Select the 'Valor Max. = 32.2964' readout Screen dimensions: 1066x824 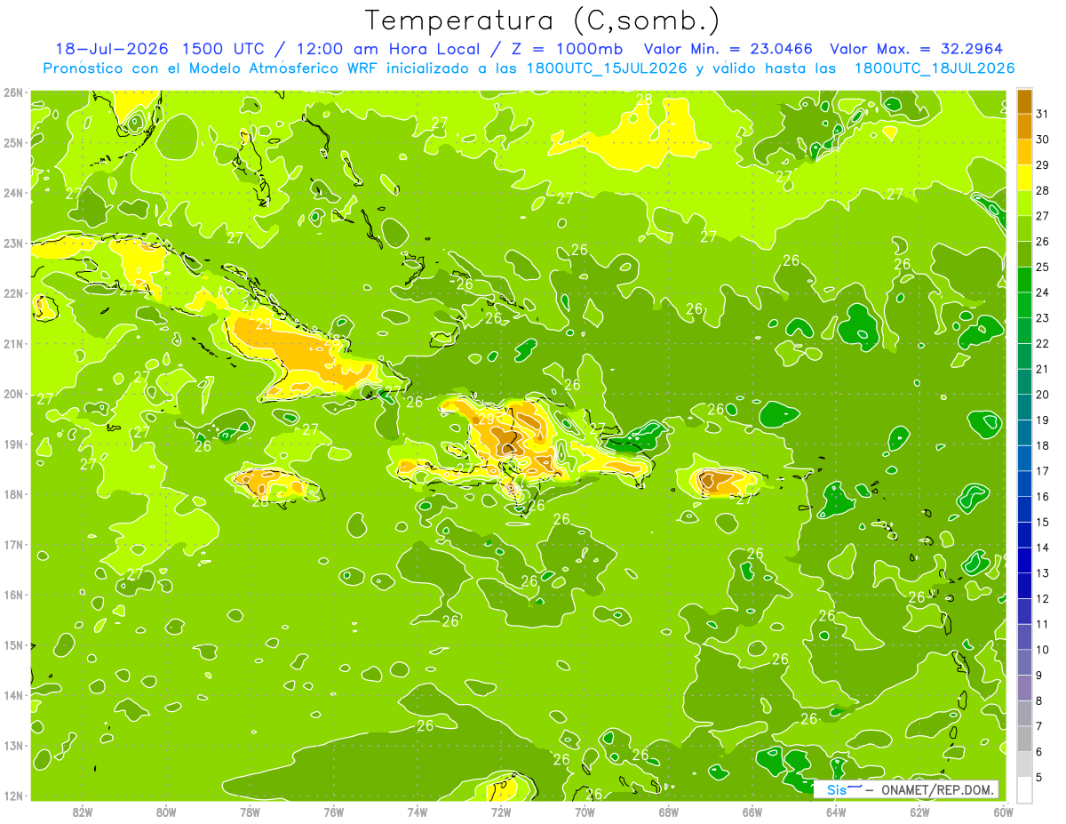coord(919,48)
